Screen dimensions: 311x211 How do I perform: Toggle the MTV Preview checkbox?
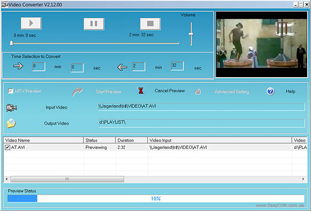[x=10, y=92]
